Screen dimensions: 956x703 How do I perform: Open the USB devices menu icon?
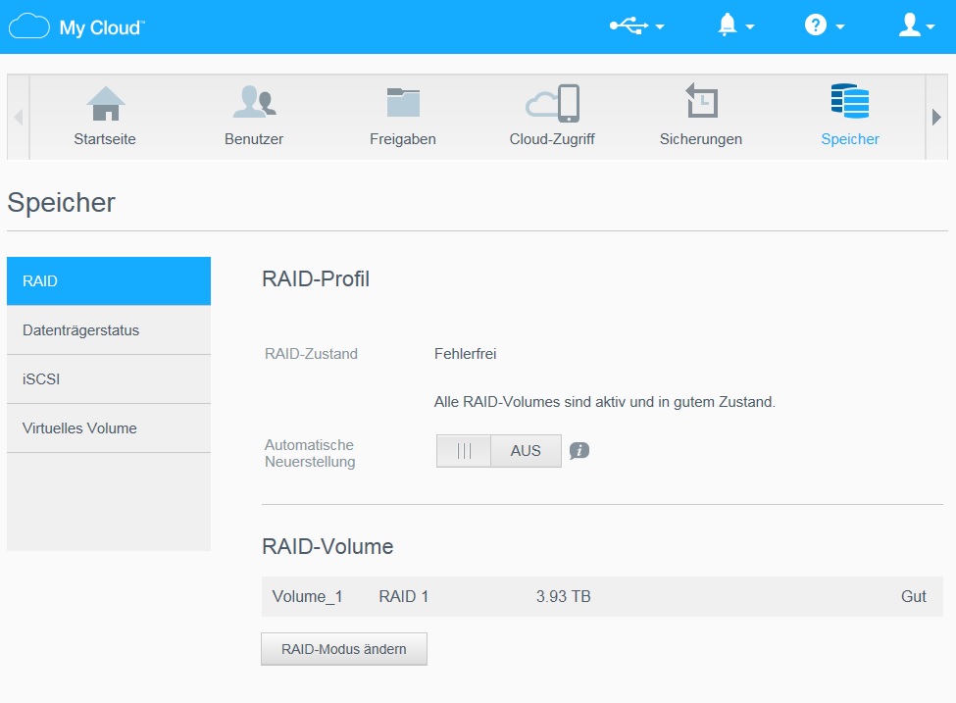[x=629, y=25]
